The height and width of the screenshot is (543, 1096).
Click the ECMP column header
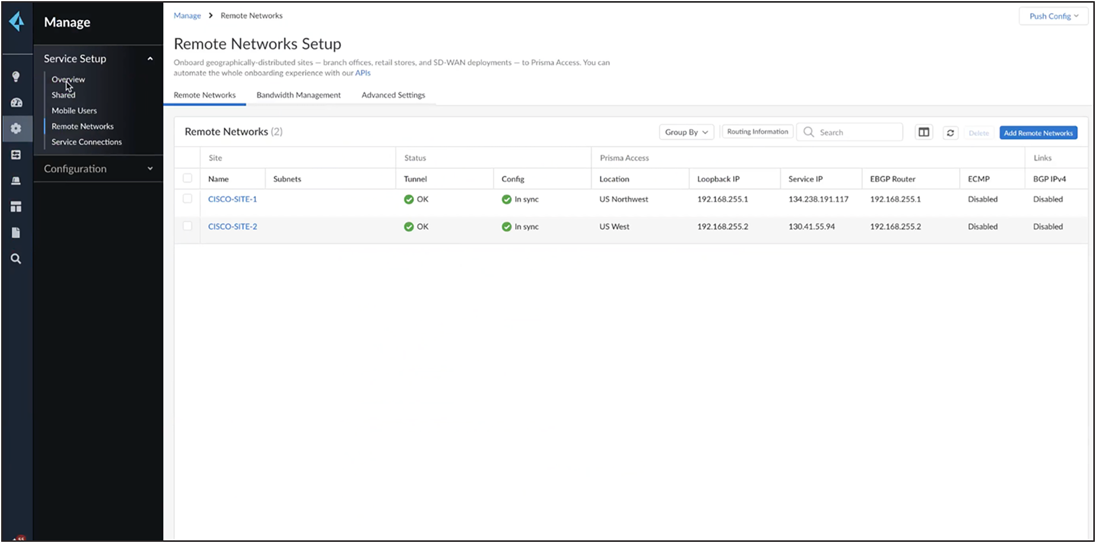[x=979, y=179]
